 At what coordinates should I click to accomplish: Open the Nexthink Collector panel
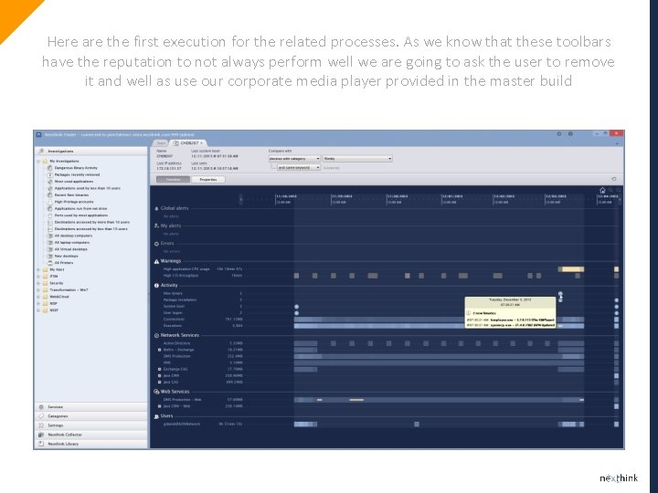tap(91, 435)
